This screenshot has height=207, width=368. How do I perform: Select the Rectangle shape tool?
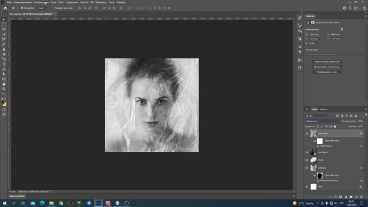coord(4,79)
